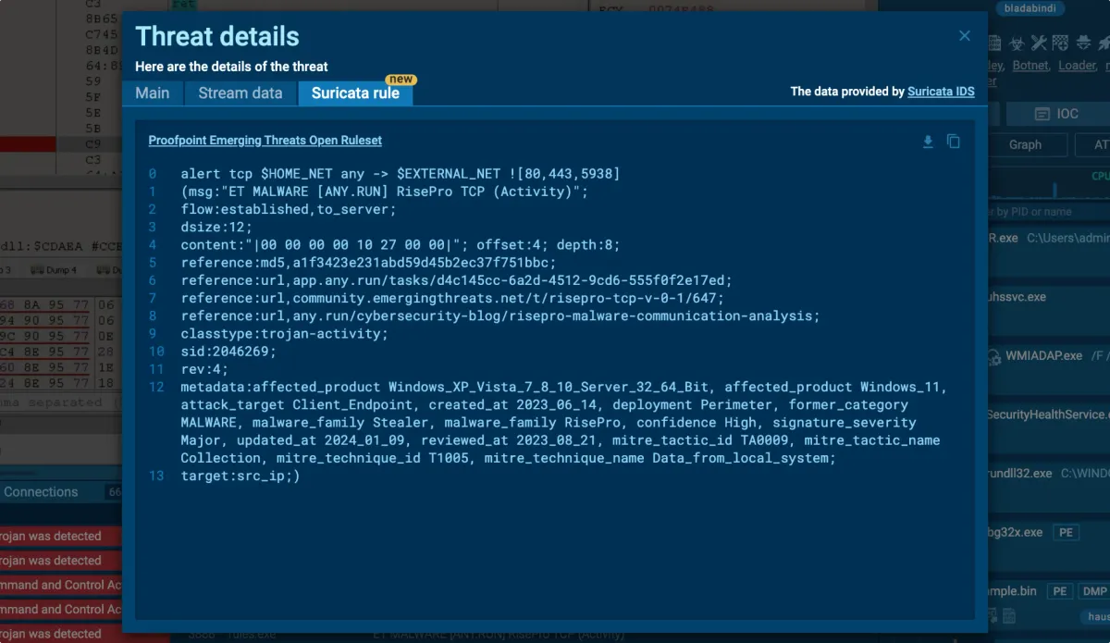Click the DMP badge next to sample.bin
Viewport: 1110px width, 643px height.
(x=1094, y=590)
